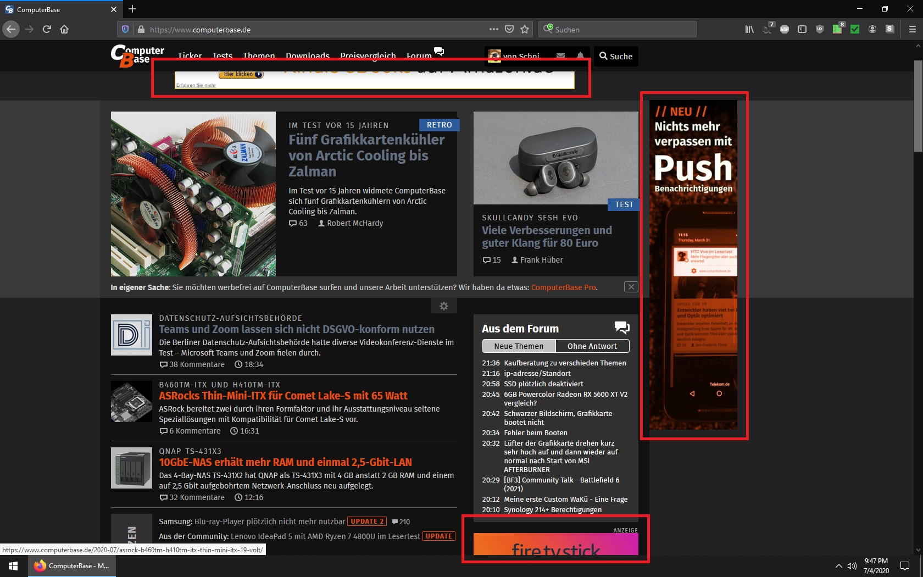Open the Firefox hamburger menu
Image resolution: width=923 pixels, height=577 pixels.
pos(913,29)
